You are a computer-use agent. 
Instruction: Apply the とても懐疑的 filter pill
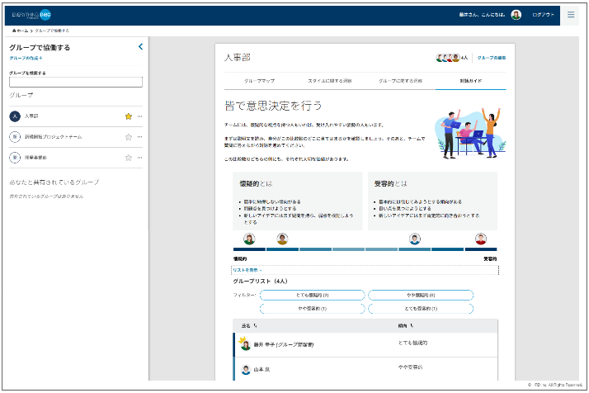(x=300, y=295)
